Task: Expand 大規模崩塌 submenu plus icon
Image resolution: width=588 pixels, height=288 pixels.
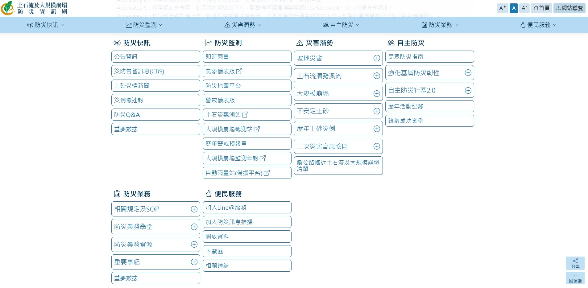Action: click(x=376, y=94)
